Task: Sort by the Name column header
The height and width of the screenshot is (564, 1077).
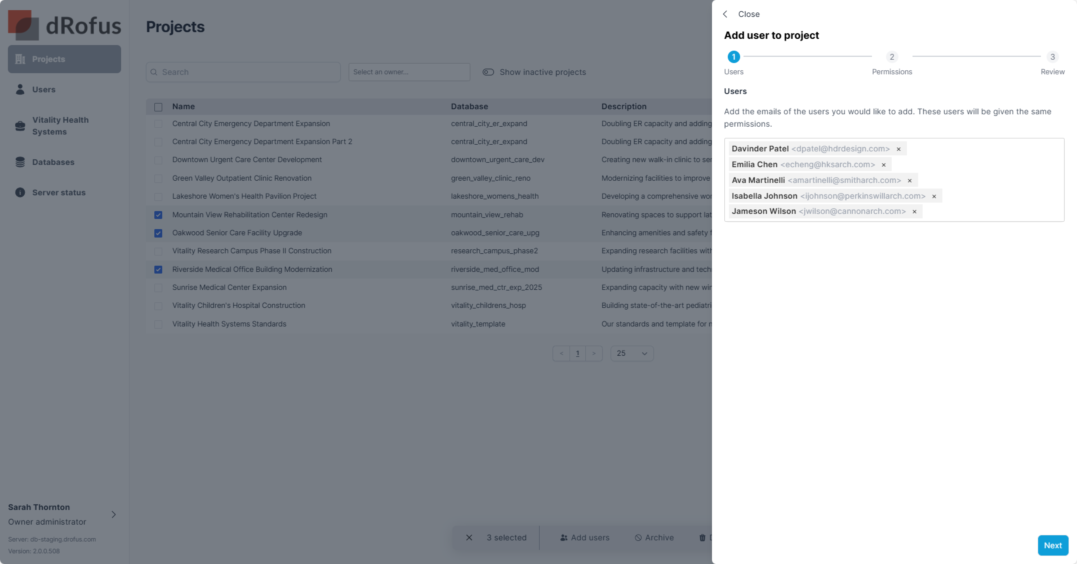Action: (184, 107)
